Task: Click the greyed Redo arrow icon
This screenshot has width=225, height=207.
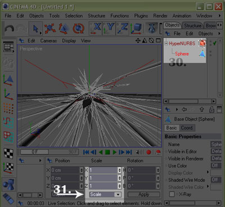Action: click(x=21, y=29)
